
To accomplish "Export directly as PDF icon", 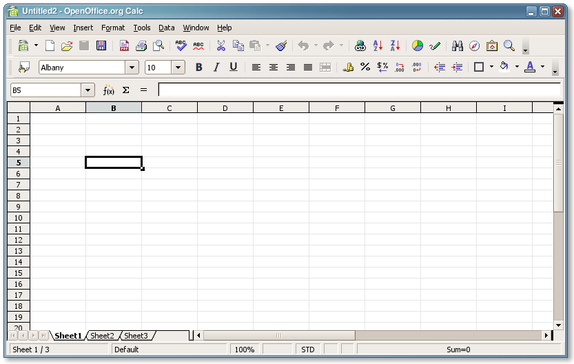I will (x=124, y=45).
